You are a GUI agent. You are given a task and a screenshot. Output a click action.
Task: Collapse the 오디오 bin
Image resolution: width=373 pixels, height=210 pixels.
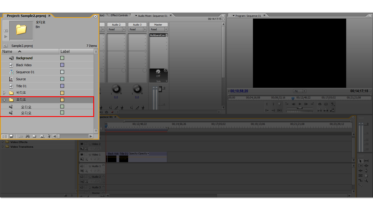(4, 100)
